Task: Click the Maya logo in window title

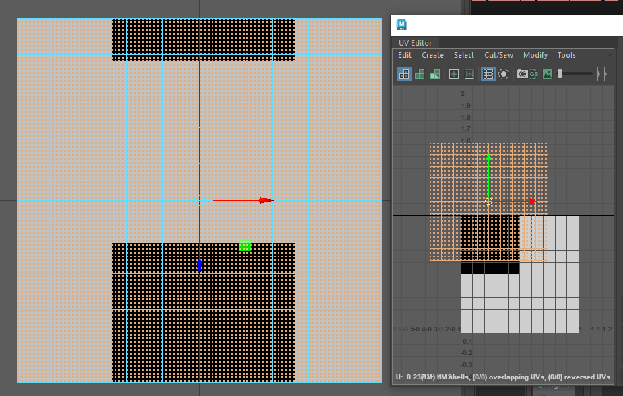Action: (x=401, y=25)
